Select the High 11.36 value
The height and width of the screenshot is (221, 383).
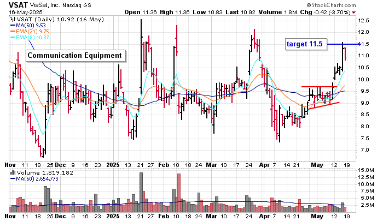coord(175,12)
